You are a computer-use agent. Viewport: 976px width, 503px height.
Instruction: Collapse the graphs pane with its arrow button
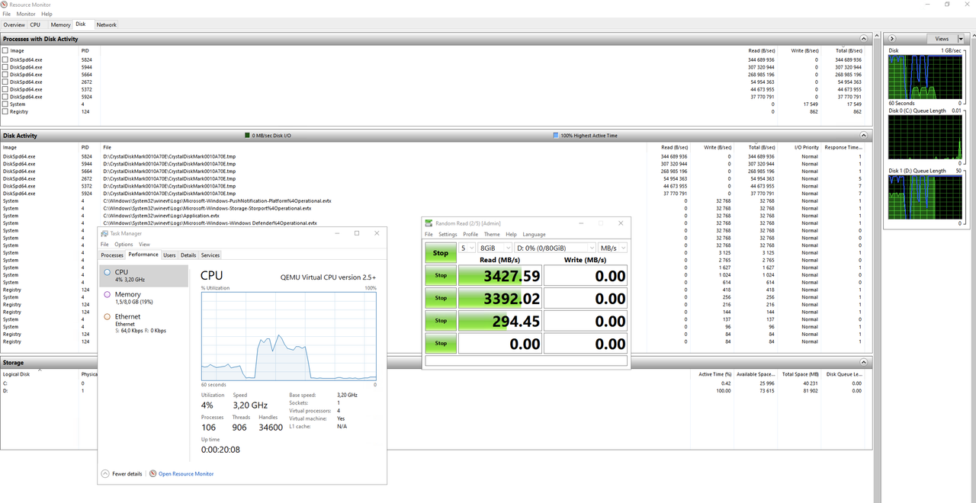click(x=892, y=38)
